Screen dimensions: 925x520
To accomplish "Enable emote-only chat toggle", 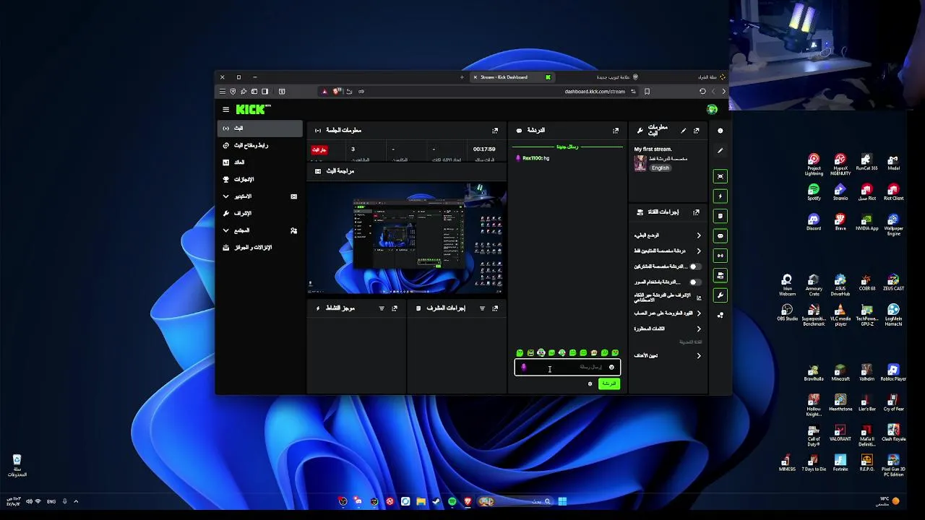I will click(x=694, y=282).
